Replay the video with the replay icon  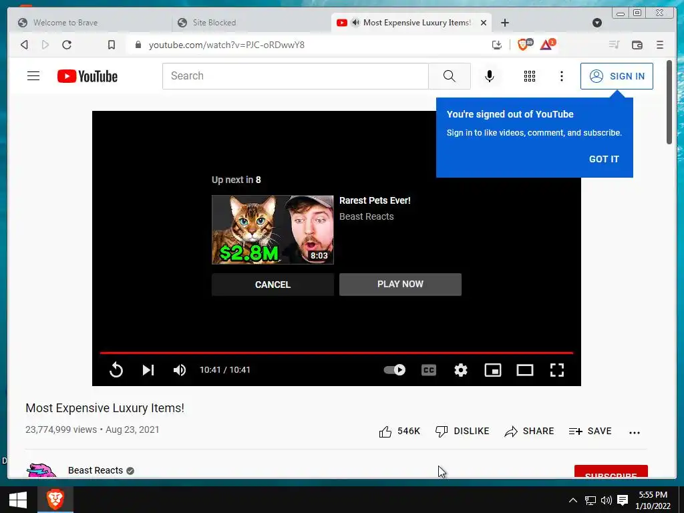(x=116, y=370)
